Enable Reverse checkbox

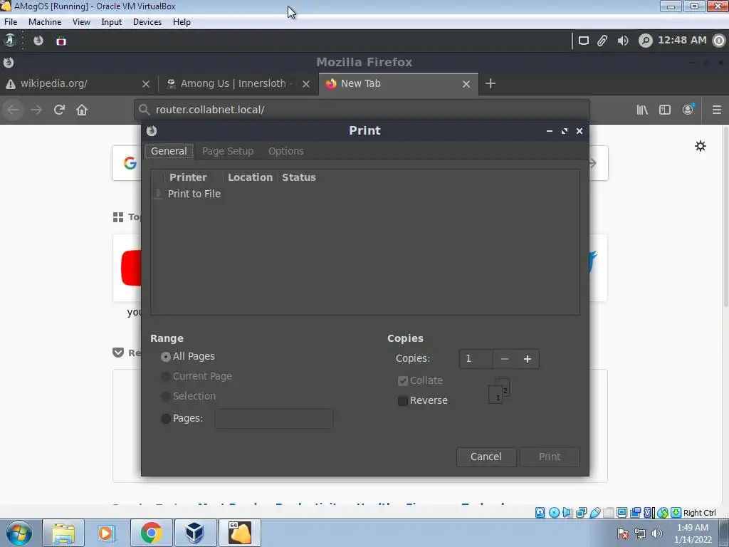coord(403,400)
